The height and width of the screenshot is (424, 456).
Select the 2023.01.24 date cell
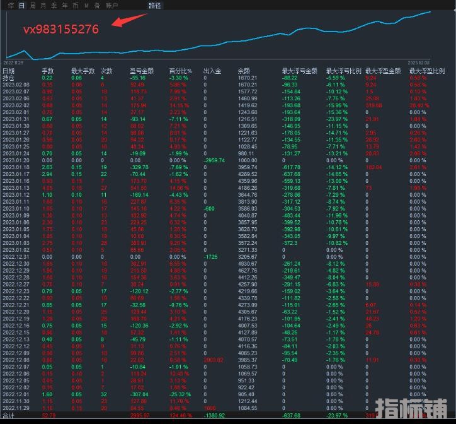[x=16, y=153]
